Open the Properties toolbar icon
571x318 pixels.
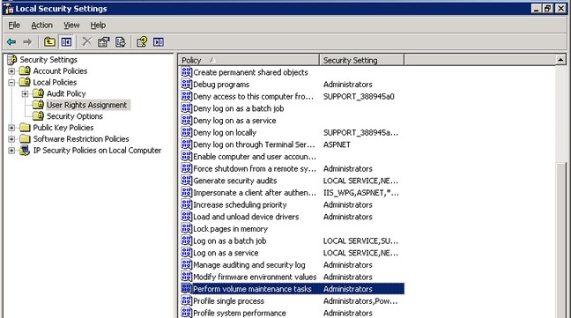pyautogui.click(x=103, y=42)
